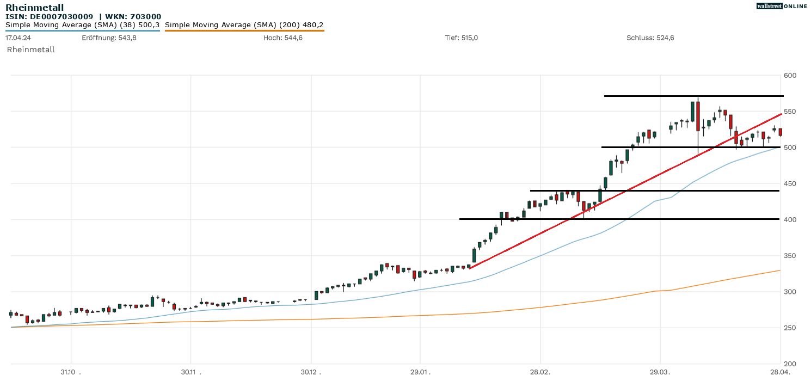Click the wallstreet ONLINE logo

click(782, 6)
